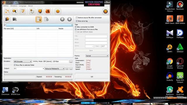Viewport: 187px width, 105px height.
Task: Open the notepad-and-pencil editor icon
Action: 22,11
